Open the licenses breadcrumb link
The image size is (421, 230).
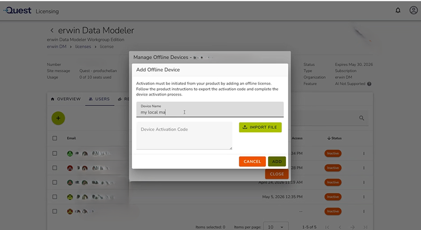83,47
